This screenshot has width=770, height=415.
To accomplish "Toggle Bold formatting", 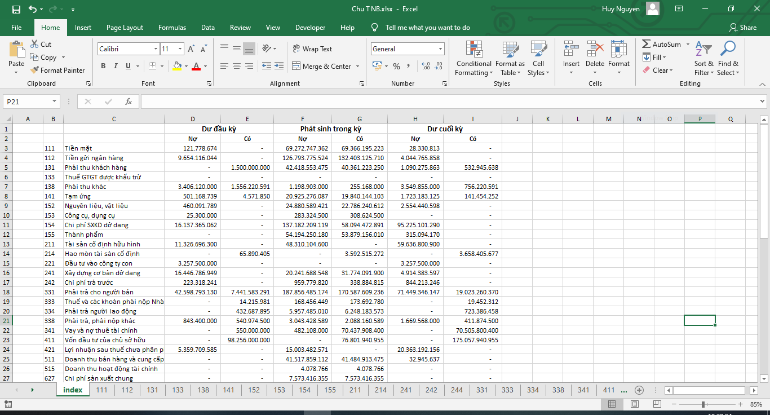I will coord(103,67).
